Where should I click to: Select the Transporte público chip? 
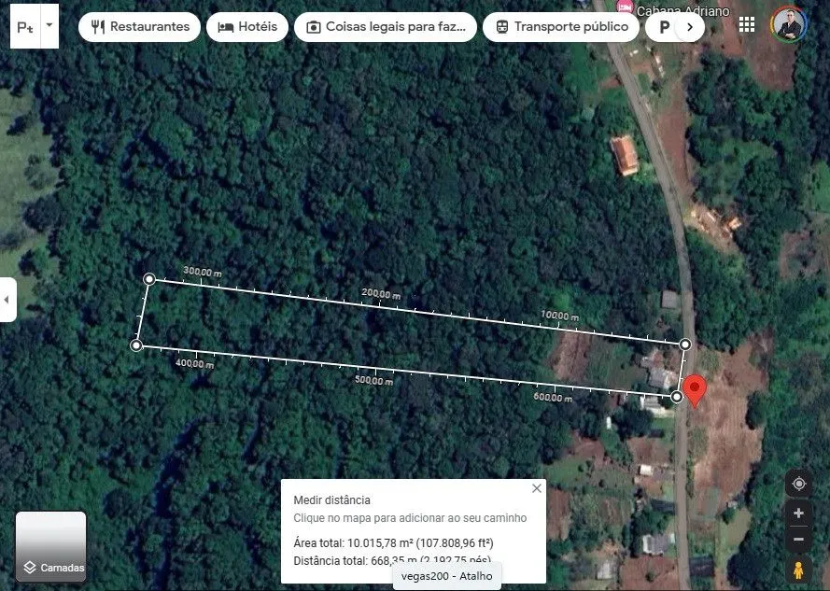[x=561, y=27]
